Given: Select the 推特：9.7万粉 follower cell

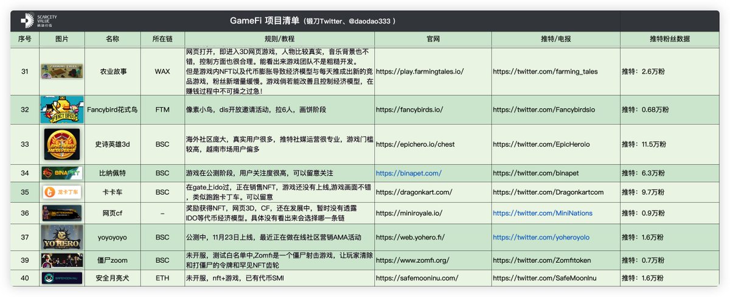Looking at the screenshot, I should [669, 192].
